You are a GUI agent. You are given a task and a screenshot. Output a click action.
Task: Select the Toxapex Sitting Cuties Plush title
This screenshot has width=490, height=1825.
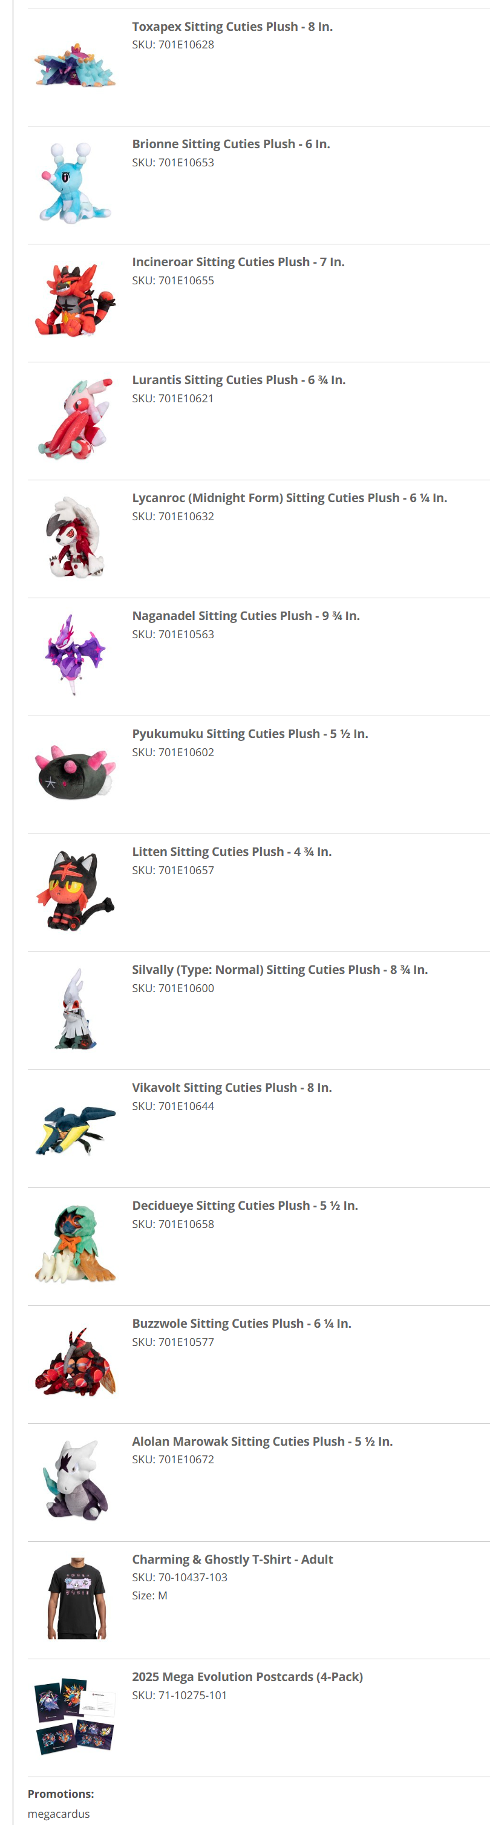pyautogui.click(x=232, y=26)
